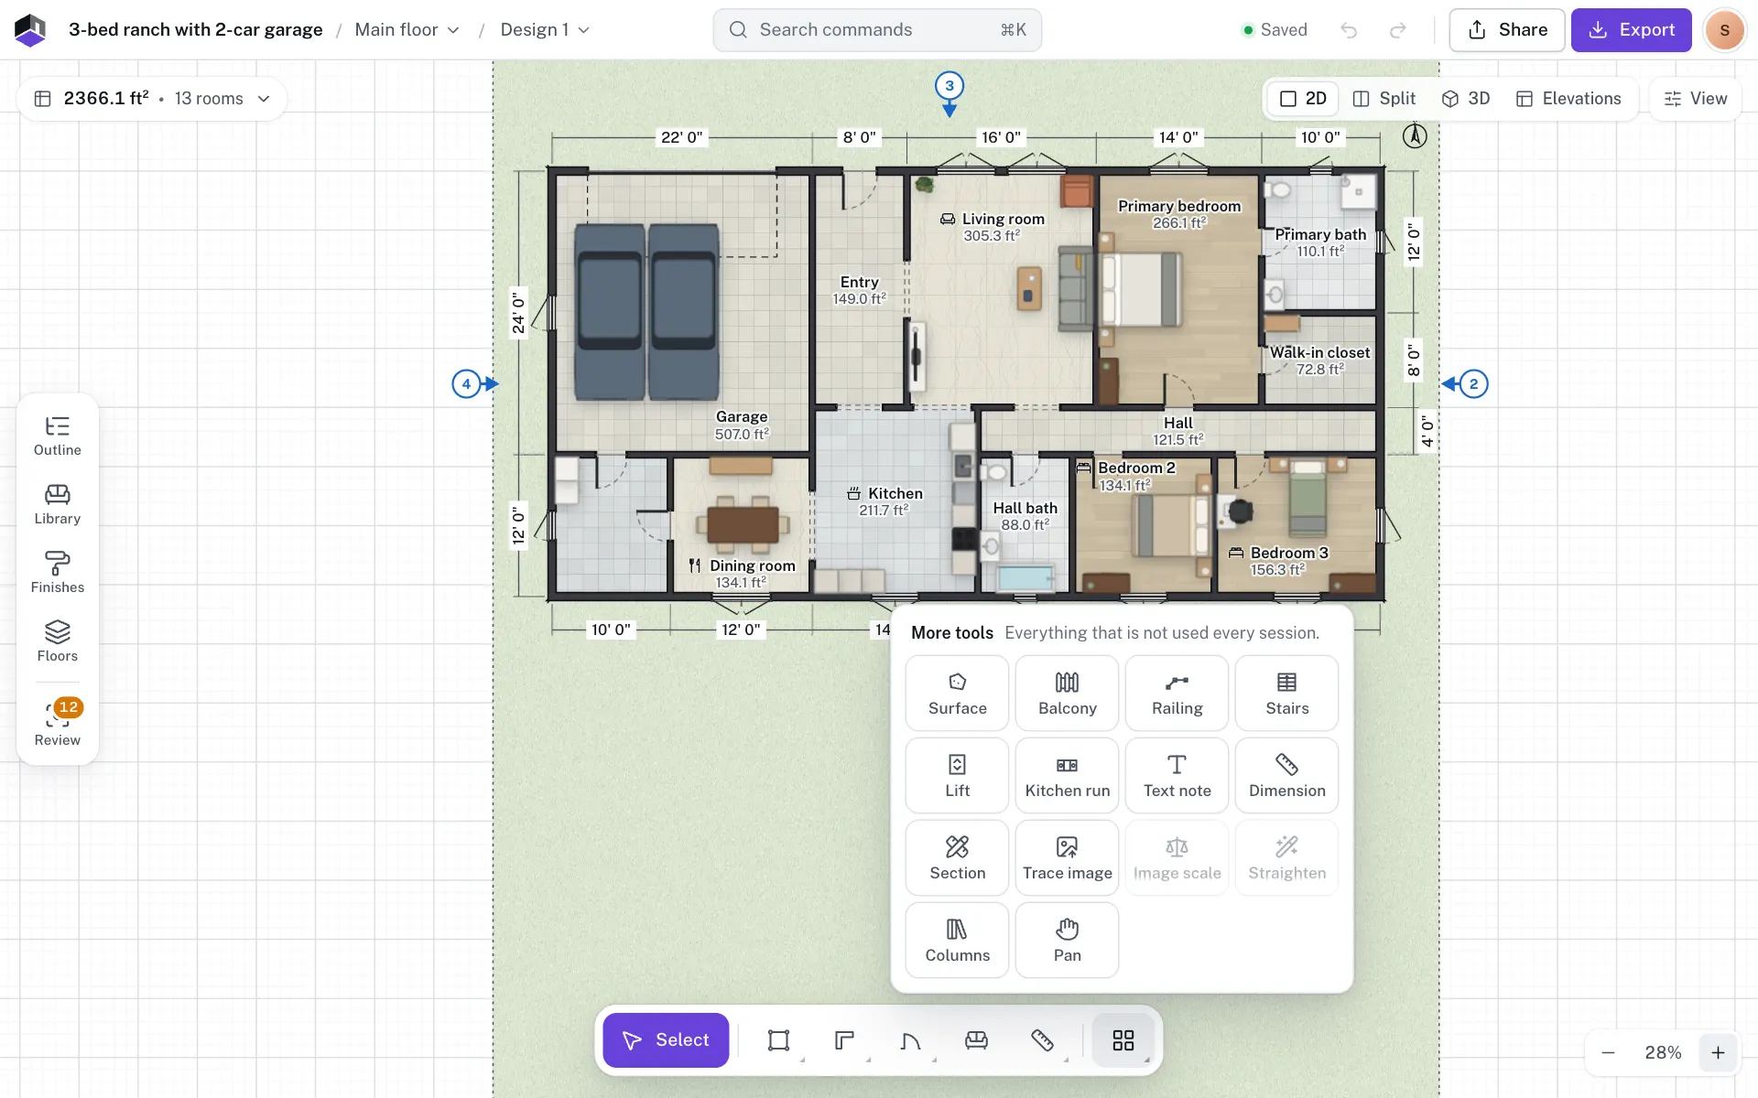Zoom out with the minus button
Viewport: 1758px width, 1098px height.
click(x=1608, y=1053)
